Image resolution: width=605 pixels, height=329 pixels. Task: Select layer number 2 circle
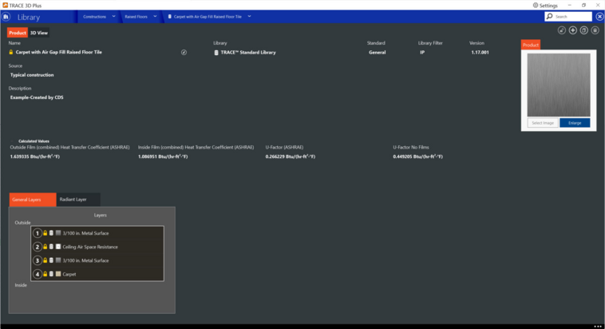38,247
